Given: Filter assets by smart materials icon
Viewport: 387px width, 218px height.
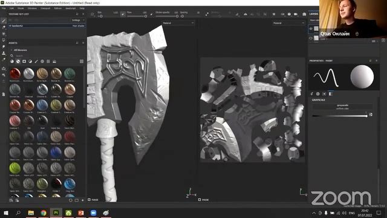Looking at the screenshot, I should (x=18, y=61).
